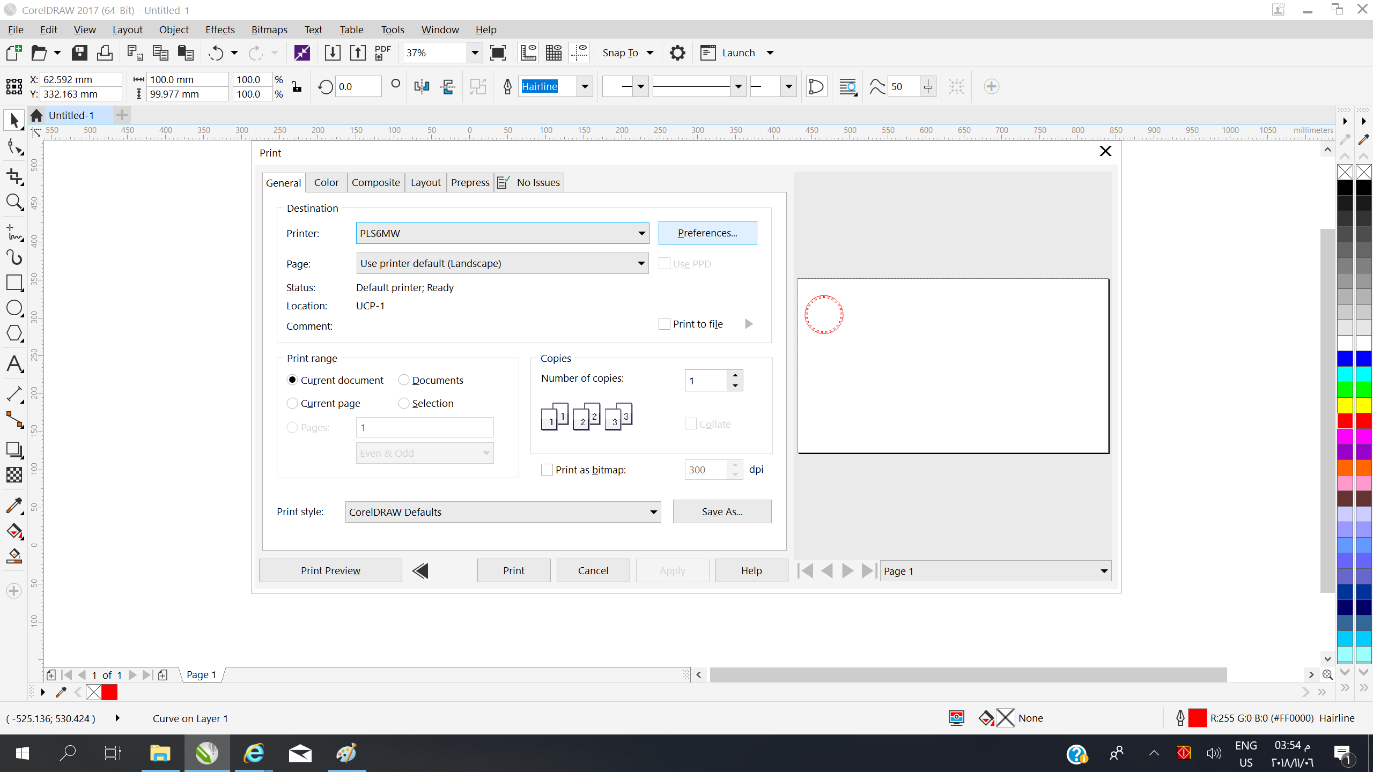Click the Save icon in toolbar
This screenshot has height=772, width=1373.
pos(79,53)
